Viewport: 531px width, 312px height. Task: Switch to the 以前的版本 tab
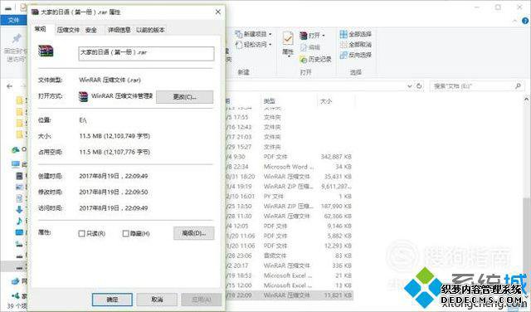click(150, 30)
